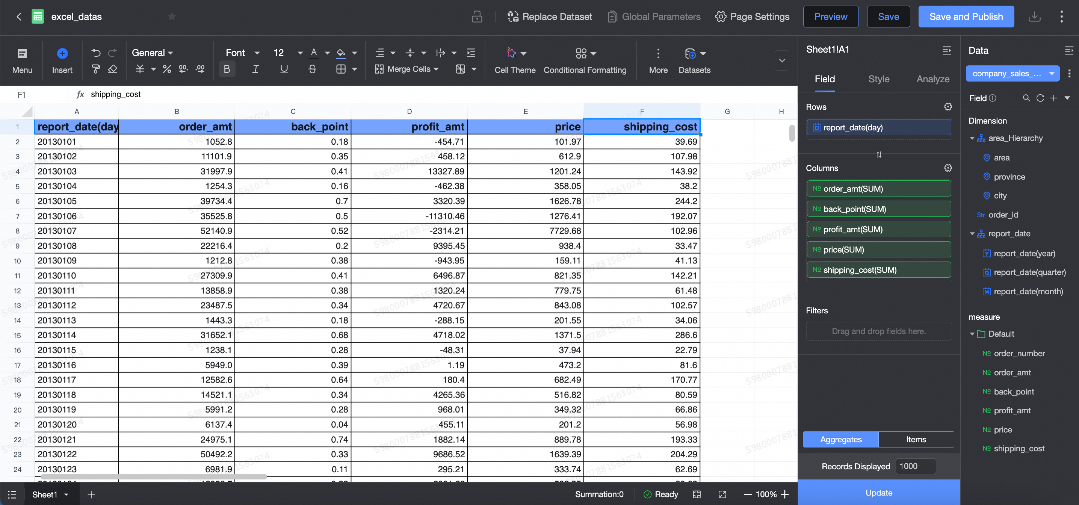1079x505 pixels.
Task: Open Replace Dataset
Action: 550,17
